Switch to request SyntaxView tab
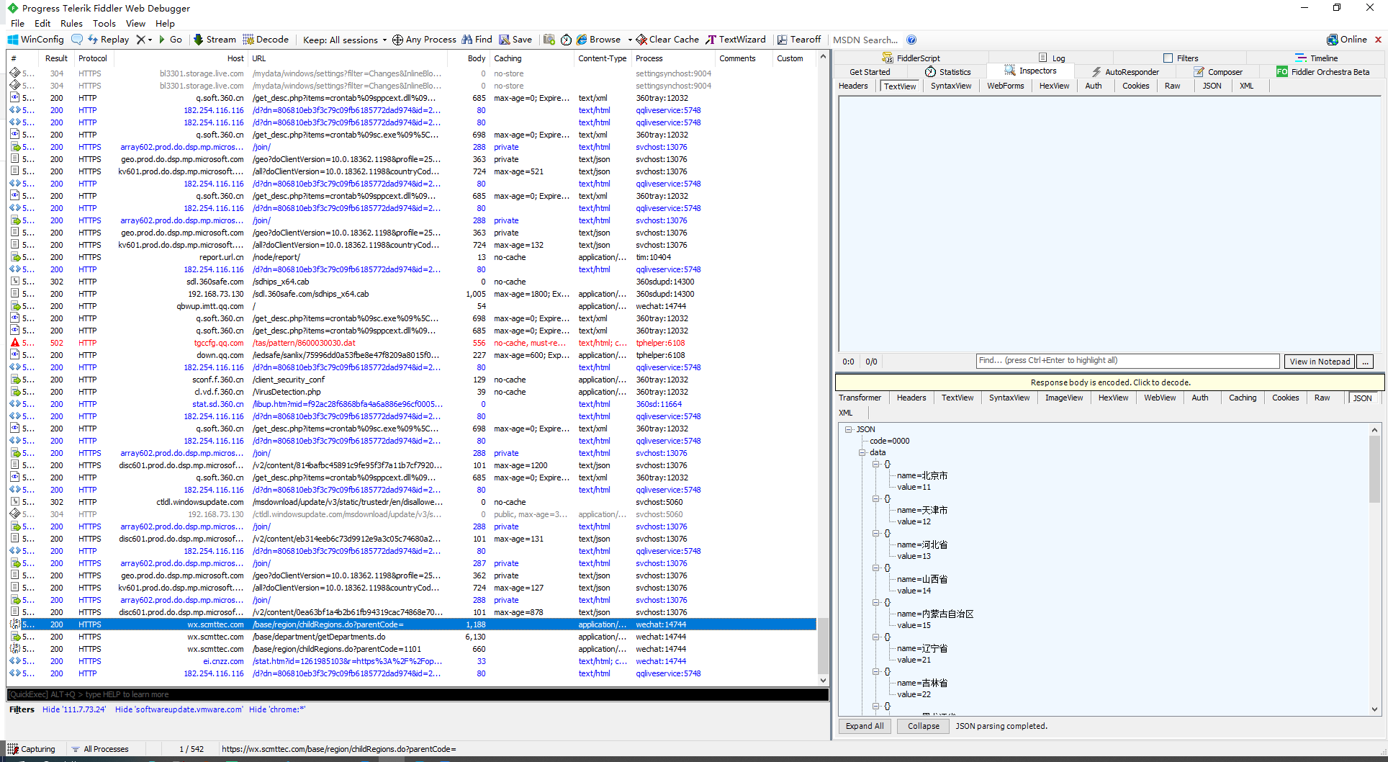Screen dimensions: 1388x762 (950, 86)
